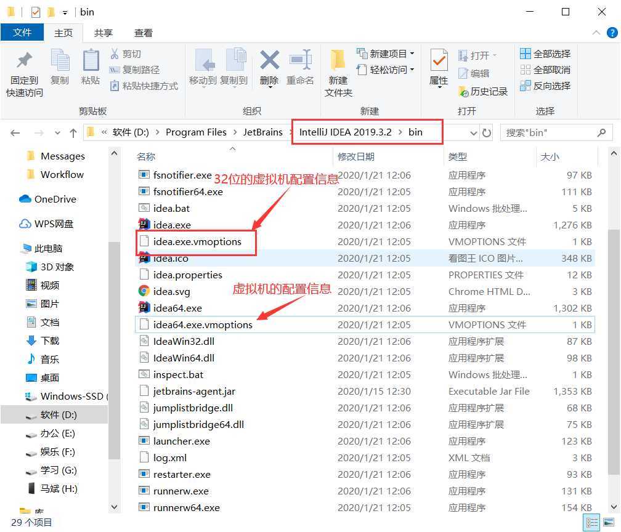Sort by the Name (名称) column header
Viewport: 621px width, 532px height.
click(146, 157)
